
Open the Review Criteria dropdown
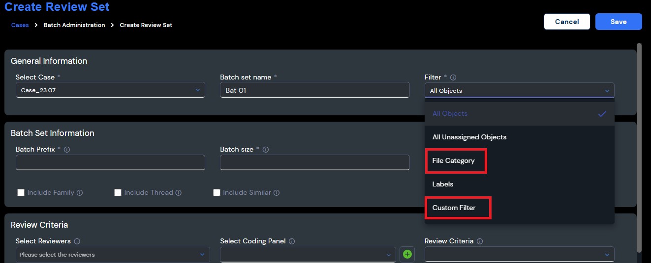click(x=519, y=255)
